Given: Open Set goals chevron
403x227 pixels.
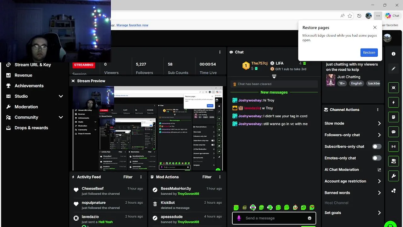Looking at the screenshot, I should click(x=379, y=213).
